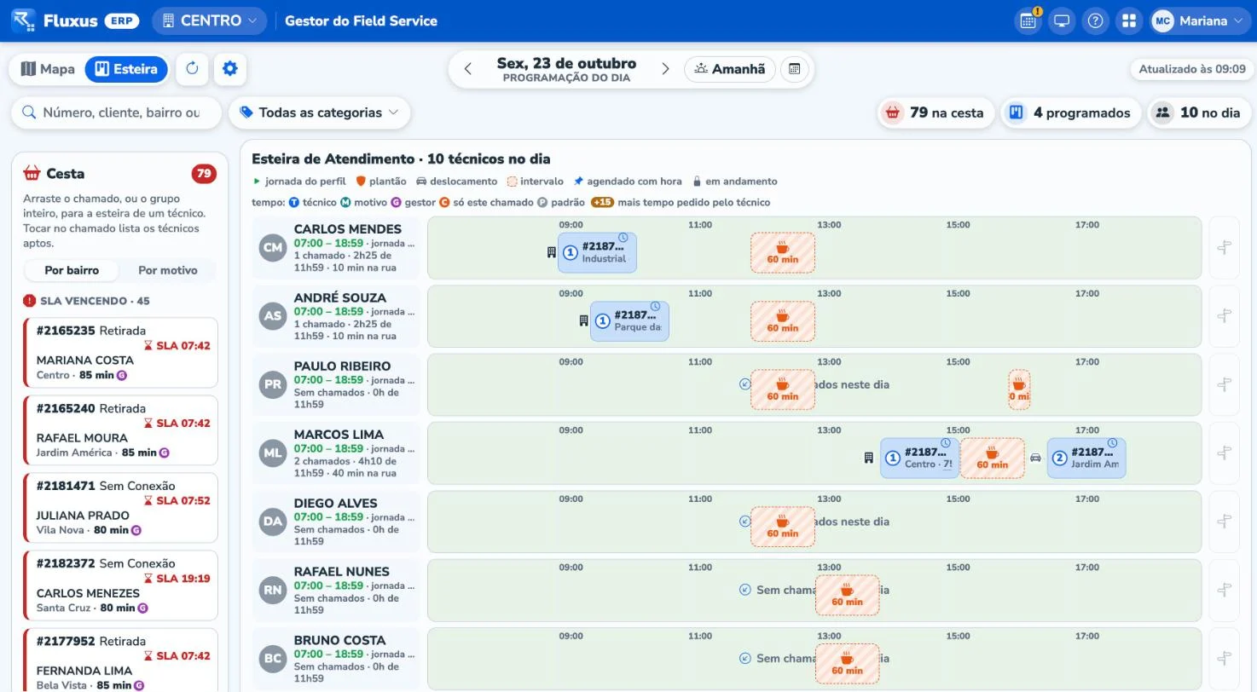Click the Amanhã button
The width and height of the screenshot is (1257, 692).
tap(730, 69)
